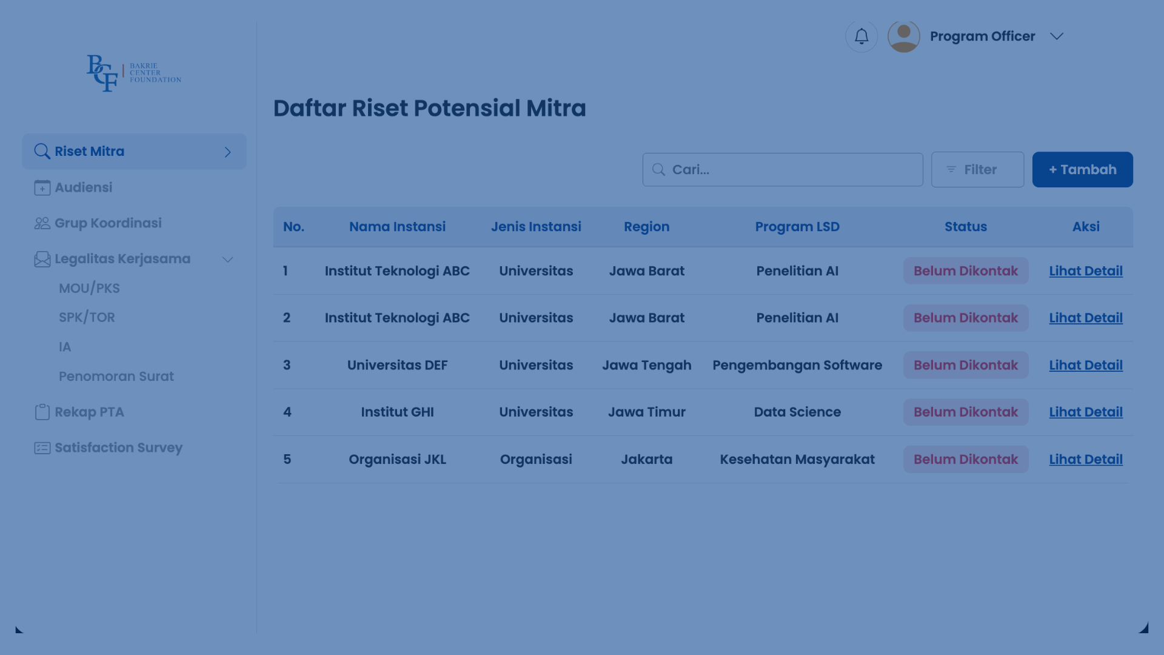Click the Organisasi type cell in row 5
Screen dimensions: 1164x655
coord(536,459)
